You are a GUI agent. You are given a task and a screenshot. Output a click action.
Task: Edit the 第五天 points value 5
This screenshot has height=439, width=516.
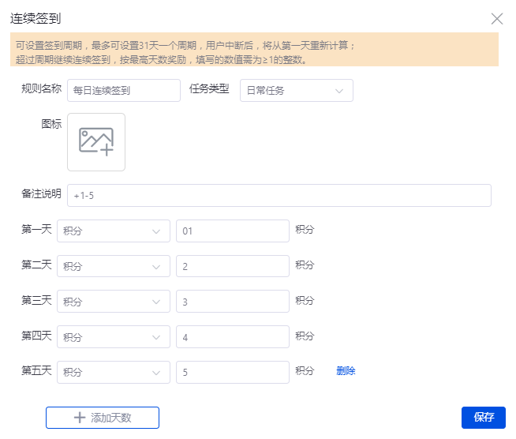233,372
